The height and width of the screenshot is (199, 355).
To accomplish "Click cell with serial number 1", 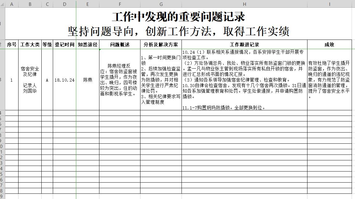I will 12,80.
